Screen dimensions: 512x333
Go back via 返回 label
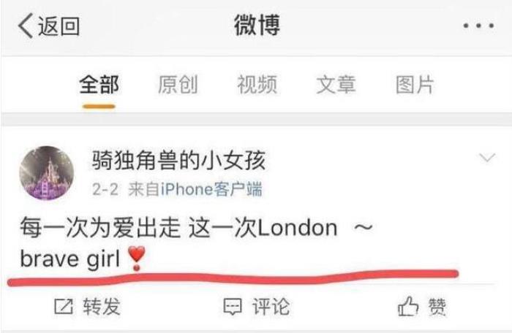(x=59, y=26)
